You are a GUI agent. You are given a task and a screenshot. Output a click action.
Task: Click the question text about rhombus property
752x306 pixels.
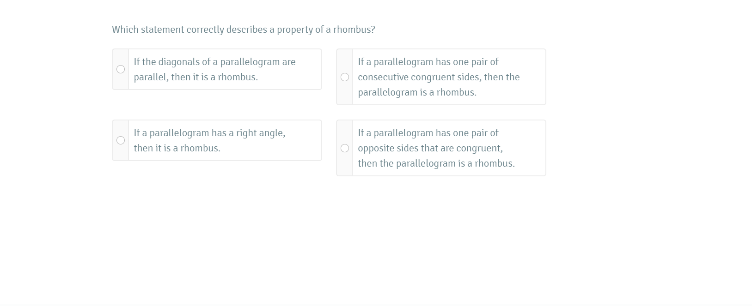[243, 30]
